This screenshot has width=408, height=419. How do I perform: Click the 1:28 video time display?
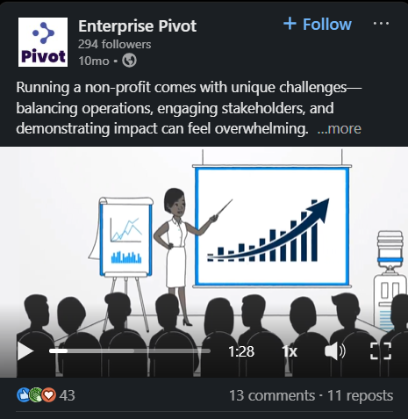click(241, 351)
